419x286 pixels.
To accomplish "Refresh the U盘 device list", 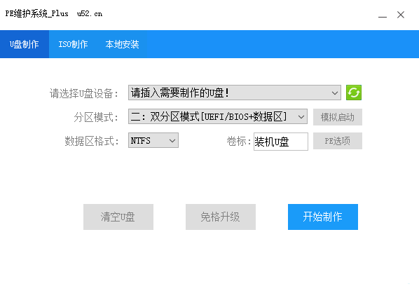I will [x=354, y=93].
